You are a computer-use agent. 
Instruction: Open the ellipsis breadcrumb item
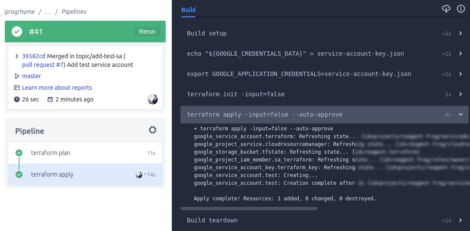48,12
